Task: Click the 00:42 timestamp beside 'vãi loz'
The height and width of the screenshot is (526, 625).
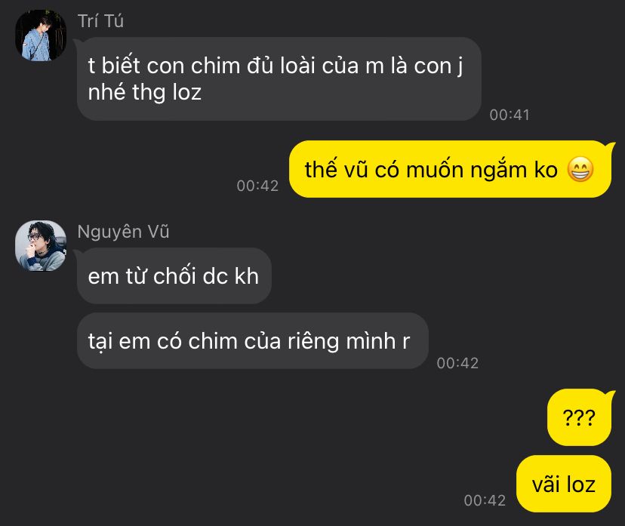Action: (x=485, y=500)
